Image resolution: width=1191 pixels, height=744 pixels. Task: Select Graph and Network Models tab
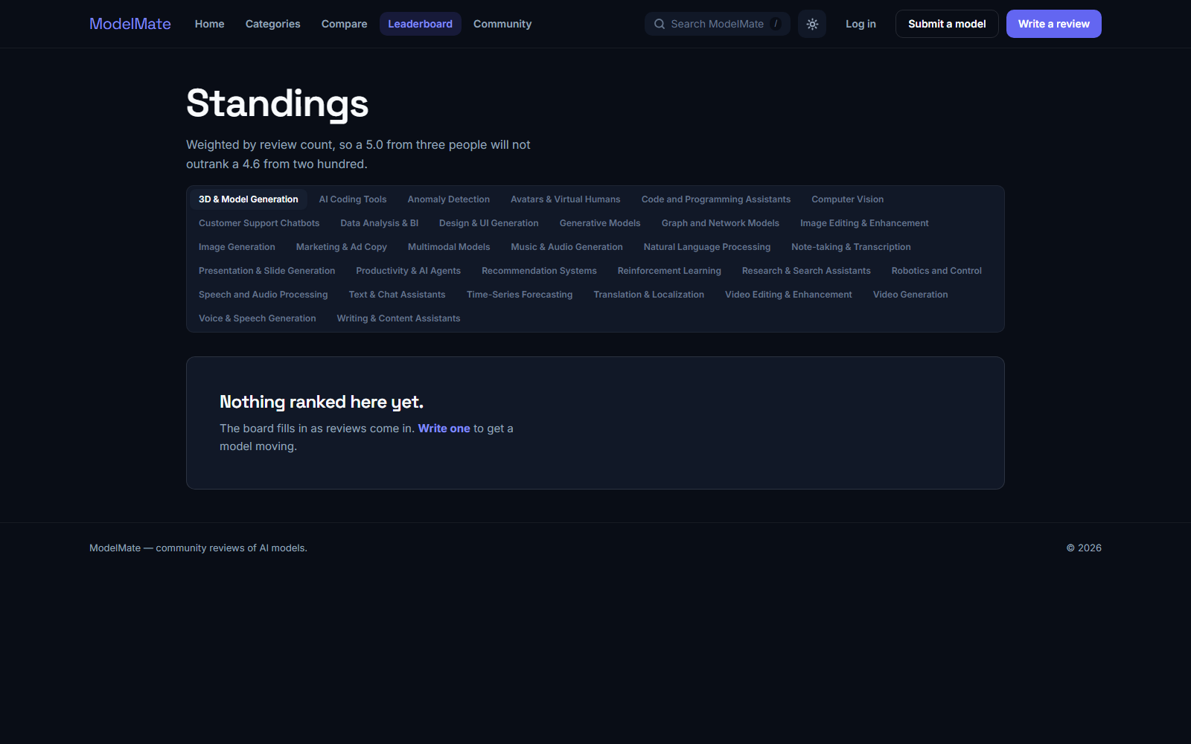pos(721,223)
